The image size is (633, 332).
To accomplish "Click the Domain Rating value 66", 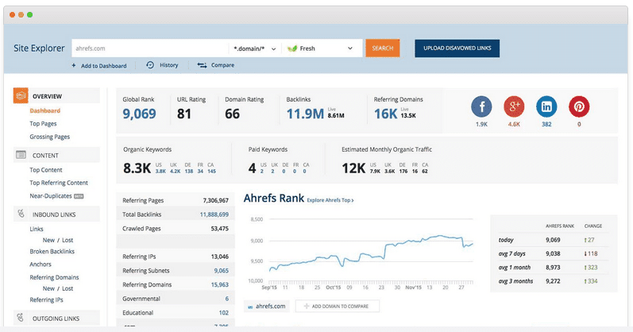I will click(x=232, y=114).
